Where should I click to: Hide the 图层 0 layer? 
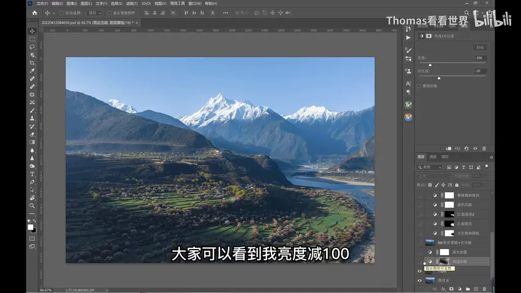point(419,281)
